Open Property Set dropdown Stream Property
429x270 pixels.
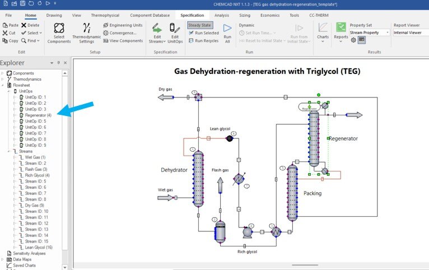point(370,32)
